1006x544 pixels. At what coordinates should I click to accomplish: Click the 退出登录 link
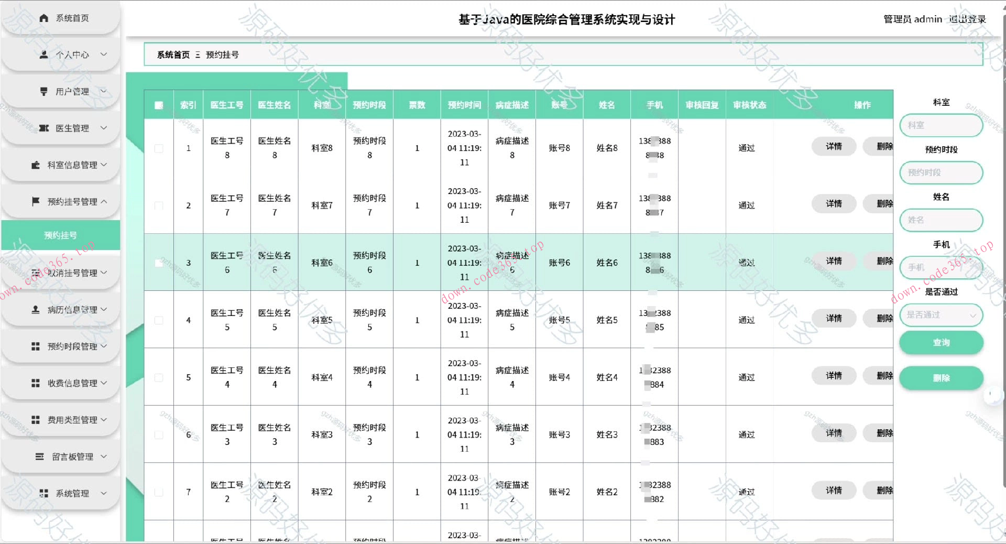pyautogui.click(x=967, y=19)
